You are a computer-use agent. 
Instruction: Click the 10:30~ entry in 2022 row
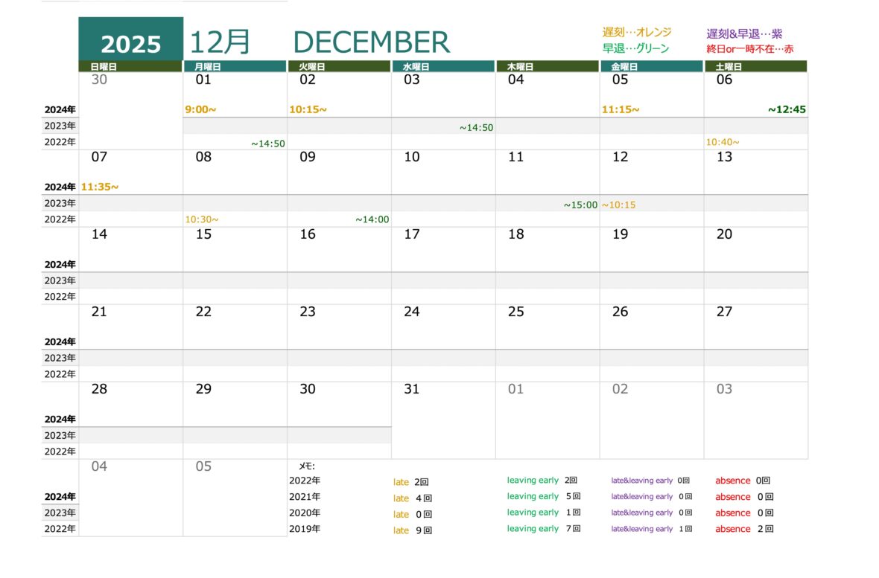[x=202, y=219]
